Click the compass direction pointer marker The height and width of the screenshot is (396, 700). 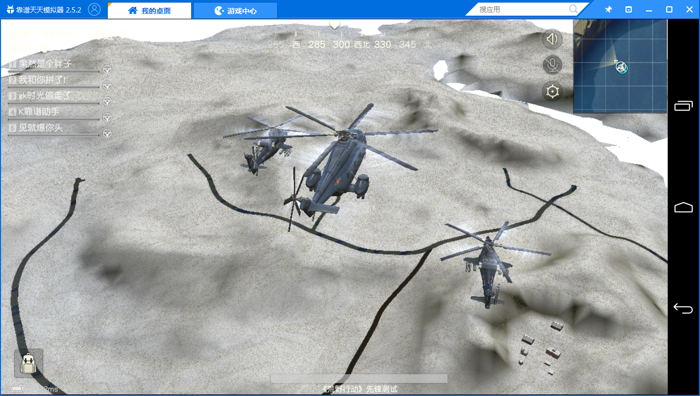(334, 24)
